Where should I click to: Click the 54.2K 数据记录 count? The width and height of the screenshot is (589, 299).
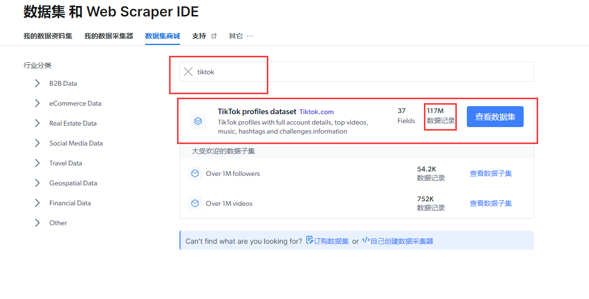point(431,173)
